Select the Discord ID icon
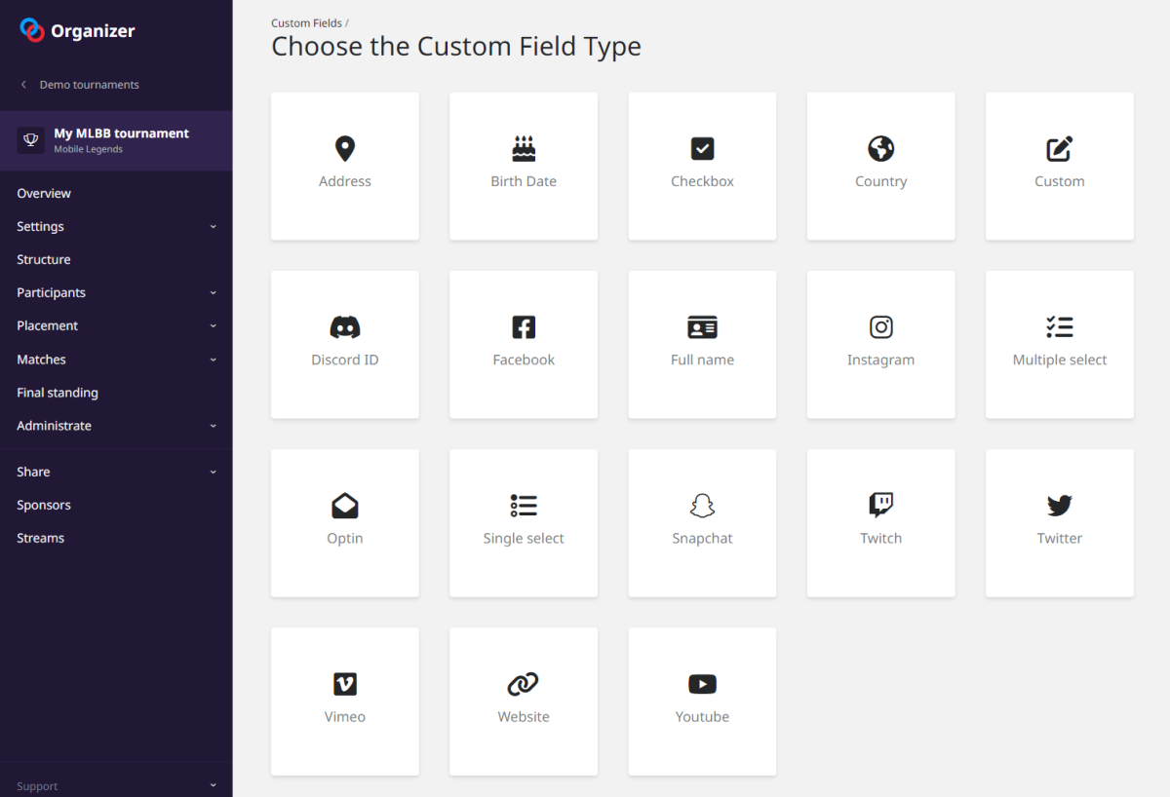Viewport: 1170px width, 797px height. pyautogui.click(x=344, y=327)
